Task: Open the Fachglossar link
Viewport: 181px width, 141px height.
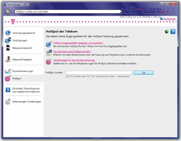Action: 169,19
